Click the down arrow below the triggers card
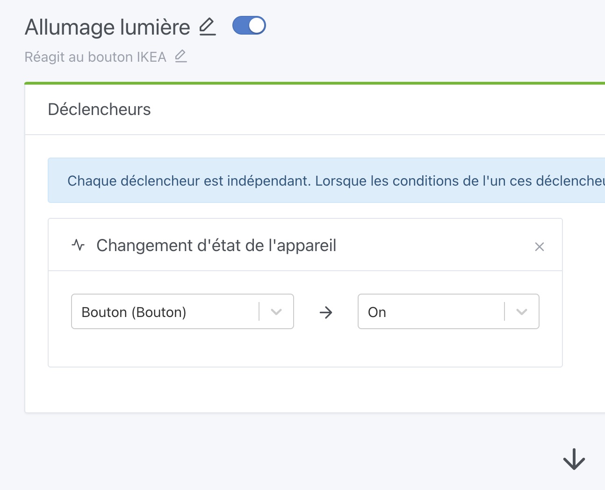 (574, 459)
